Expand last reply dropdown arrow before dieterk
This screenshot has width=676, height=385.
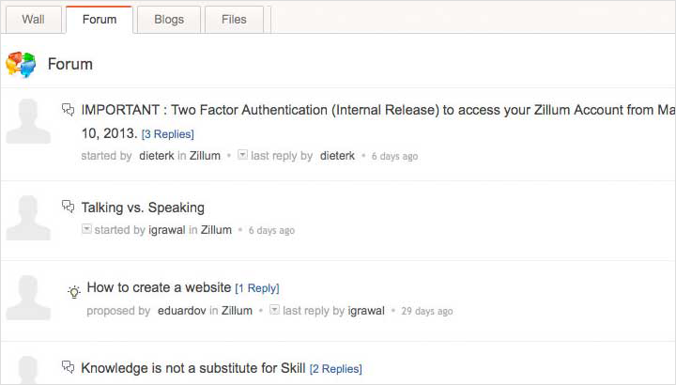pyautogui.click(x=242, y=155)
